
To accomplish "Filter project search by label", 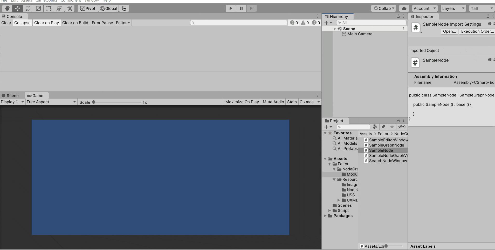I will coord(383,127).
